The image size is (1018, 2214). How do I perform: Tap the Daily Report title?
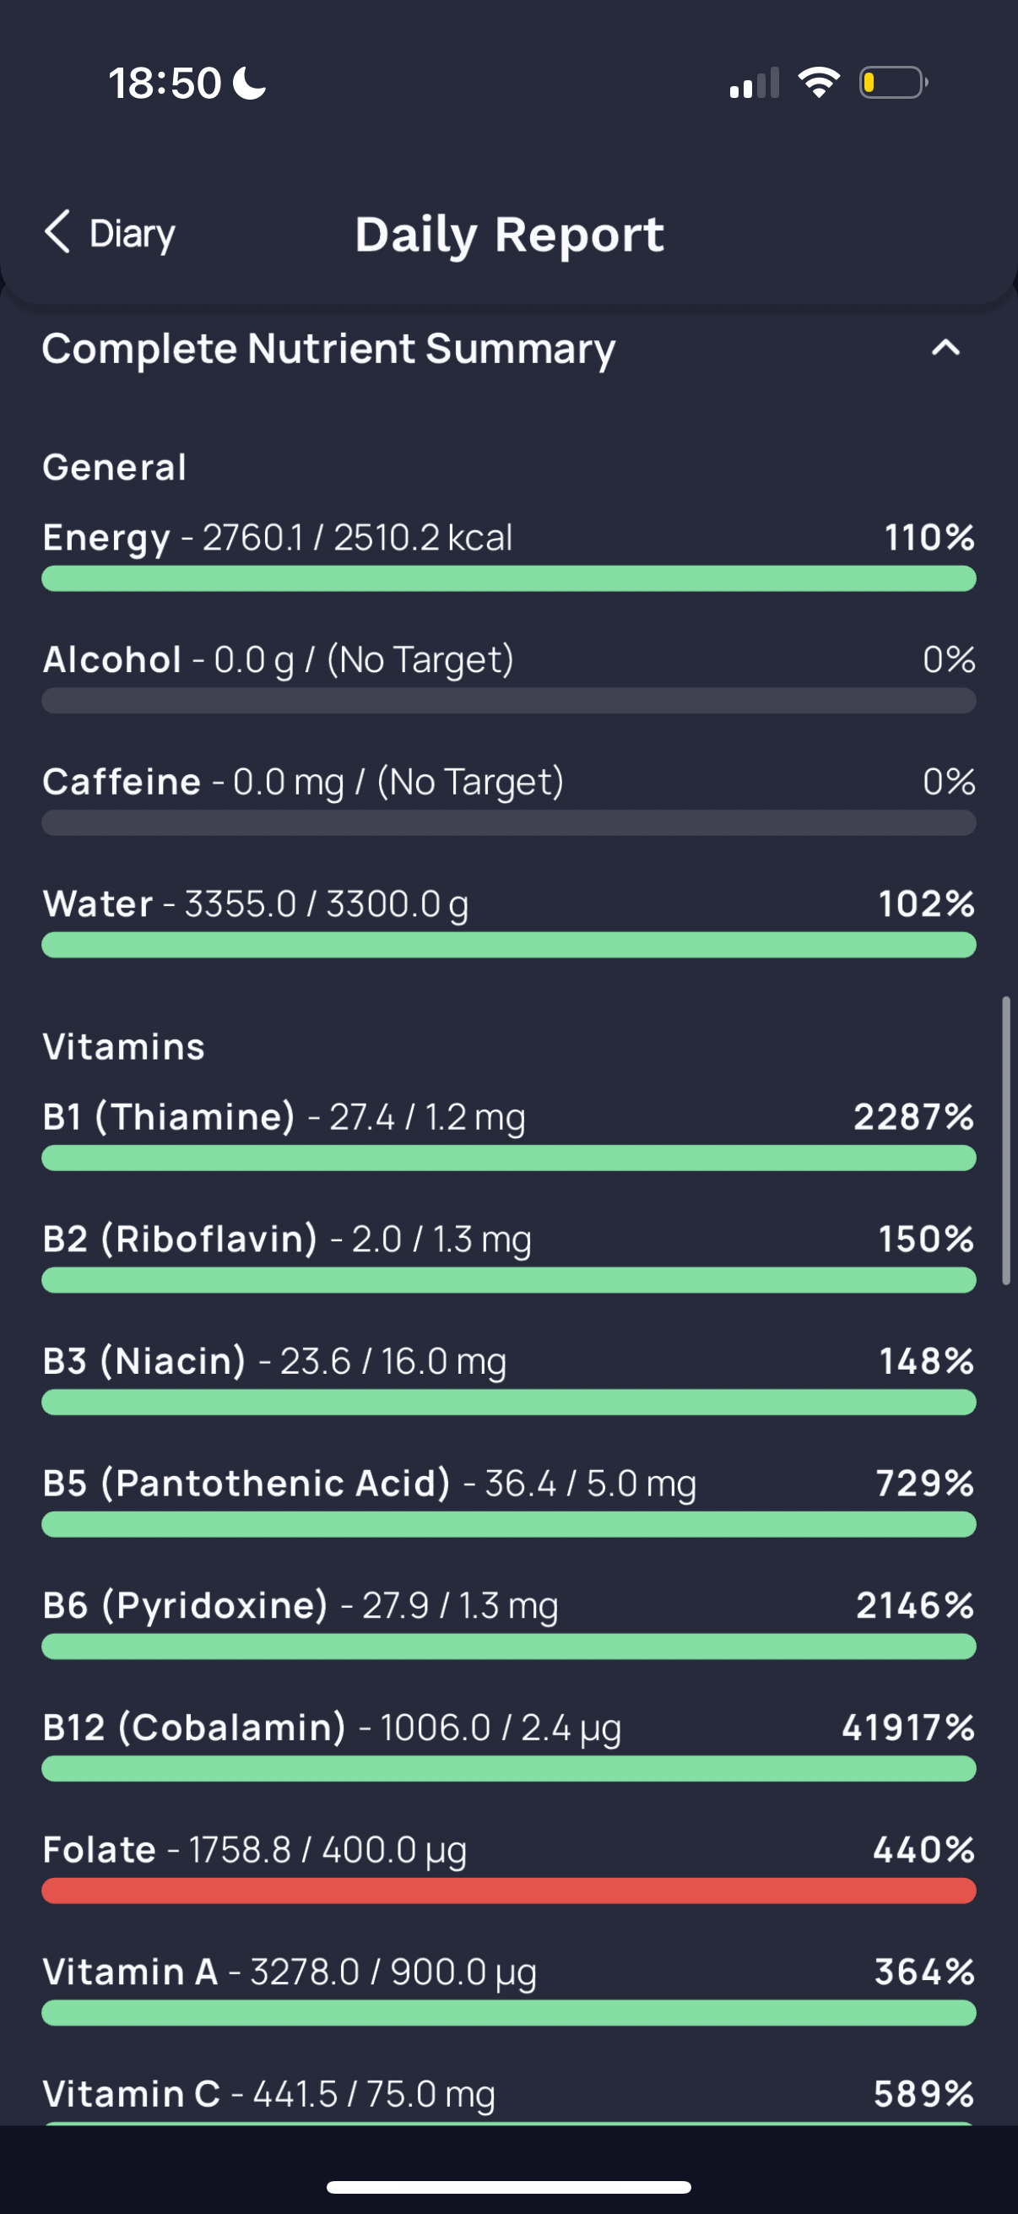click(x=510, y=234)
